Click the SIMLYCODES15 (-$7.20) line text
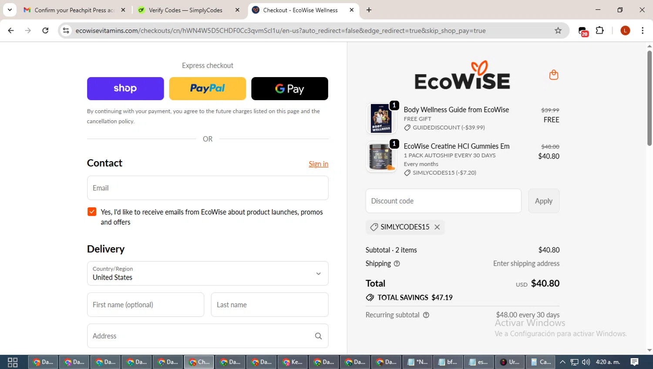 click(x=444, y=173)
